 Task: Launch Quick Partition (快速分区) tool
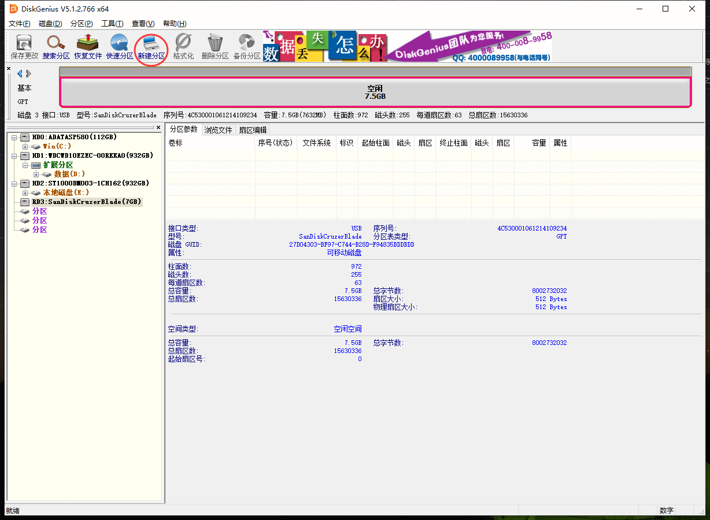tap(120, 46)
